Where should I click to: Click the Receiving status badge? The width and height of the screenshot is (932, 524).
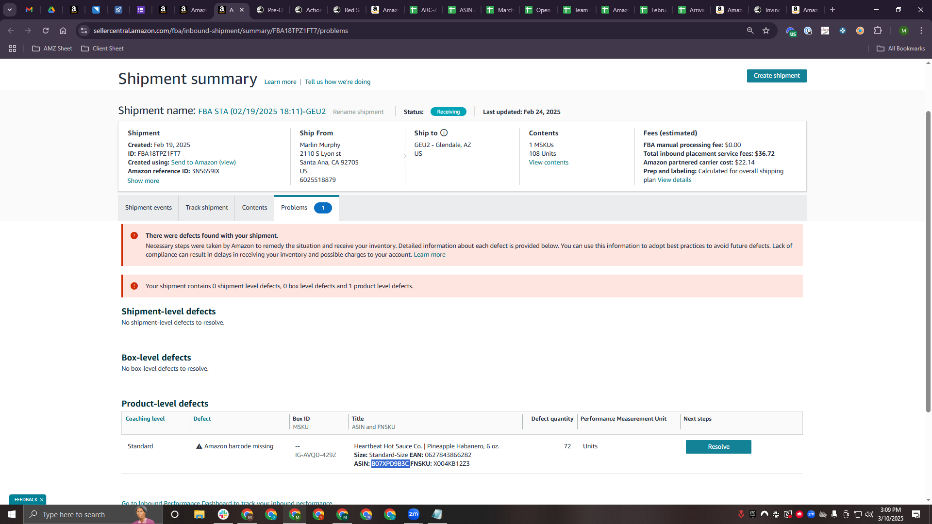point(449,112)
